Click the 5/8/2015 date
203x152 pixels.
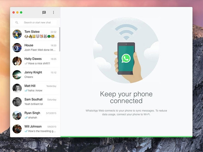point(52,127)
